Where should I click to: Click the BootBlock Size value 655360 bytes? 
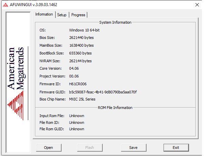(x=81, y=53)
